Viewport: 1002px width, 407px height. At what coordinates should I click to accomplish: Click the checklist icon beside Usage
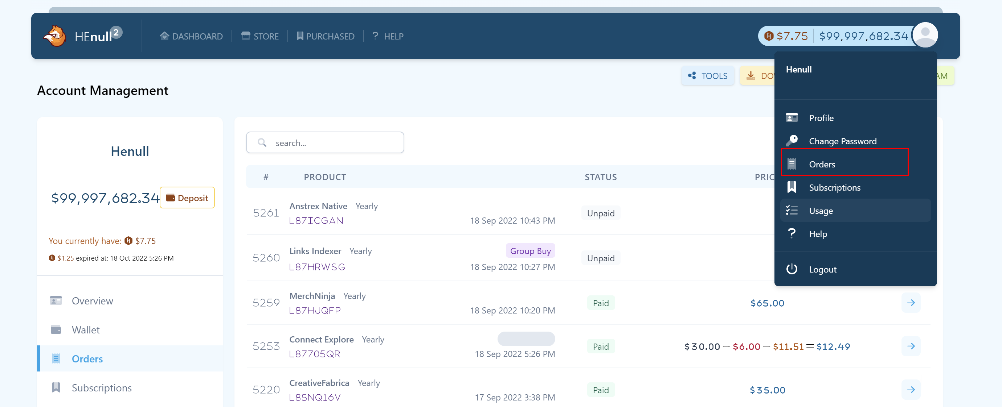point(792,211)
